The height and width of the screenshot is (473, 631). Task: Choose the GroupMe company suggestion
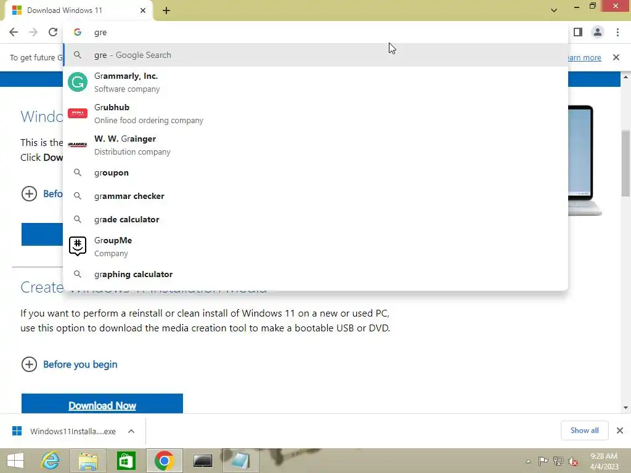coord(315,246)
